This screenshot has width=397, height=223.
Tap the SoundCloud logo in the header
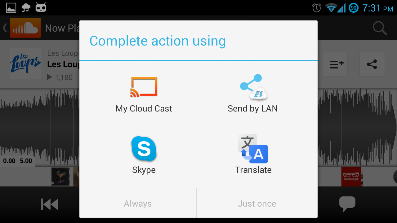pyautogui.click(x=25, y=28)
